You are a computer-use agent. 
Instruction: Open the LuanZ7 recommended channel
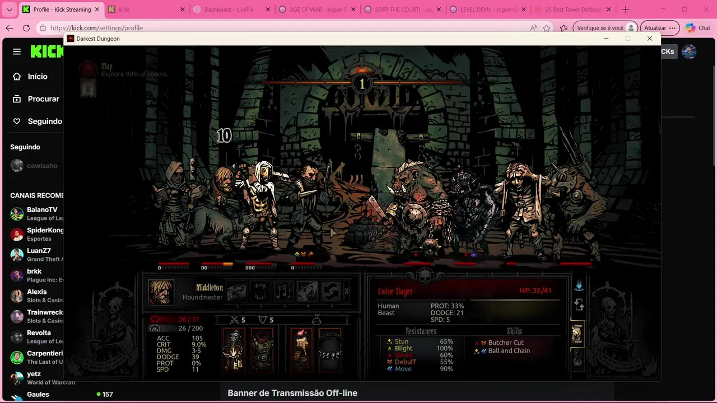click(x=36, y=255)
